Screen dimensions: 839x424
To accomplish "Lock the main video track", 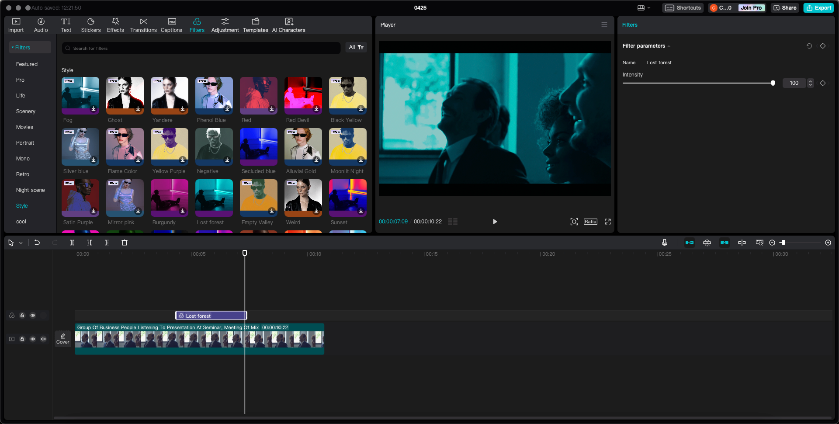I will tap(22, 339).
